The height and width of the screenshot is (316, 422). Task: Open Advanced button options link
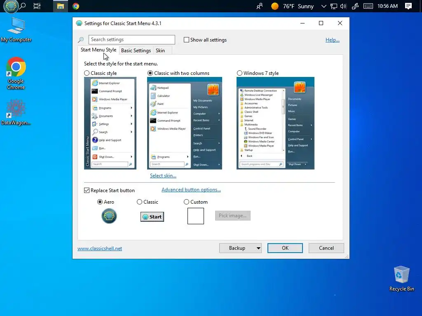pyautogui.click(x=191, y=190)
